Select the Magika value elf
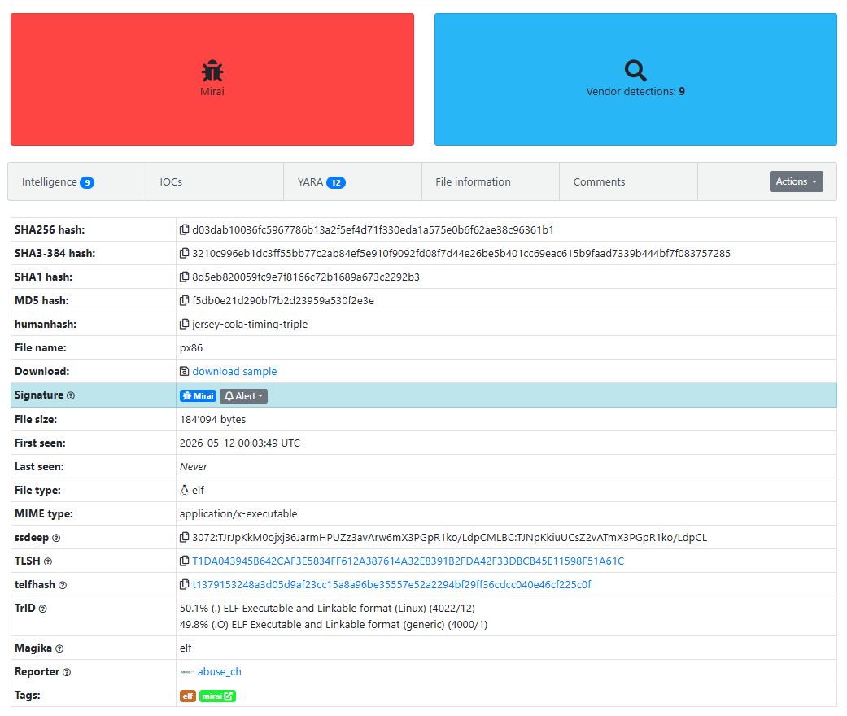This screenshot has height=716, width=847. [x=186, y=648]
